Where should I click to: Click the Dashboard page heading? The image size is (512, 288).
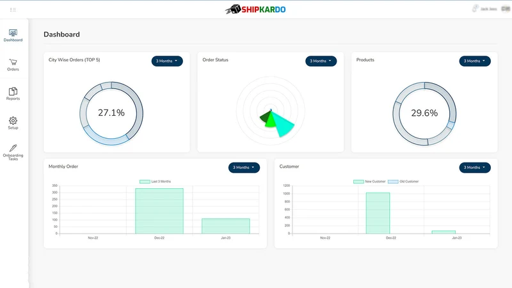[x=61, y=35]
